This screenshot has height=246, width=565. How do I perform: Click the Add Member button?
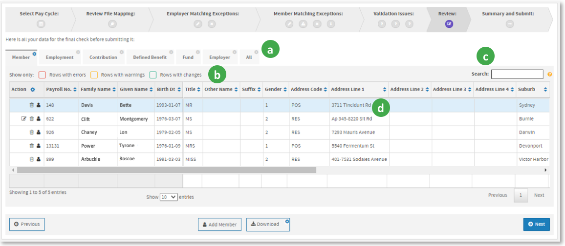219,225
